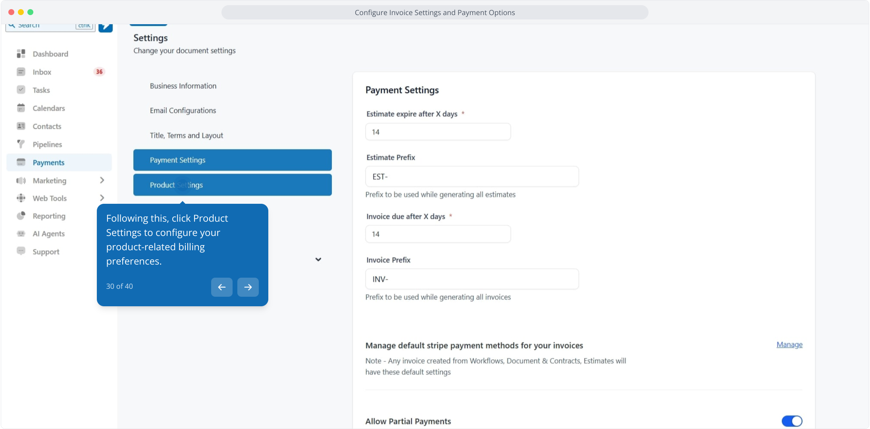The width and height of the screenshot is (870, 429).
Task: Select the Business Information settings tab
Action: (183, 86)
